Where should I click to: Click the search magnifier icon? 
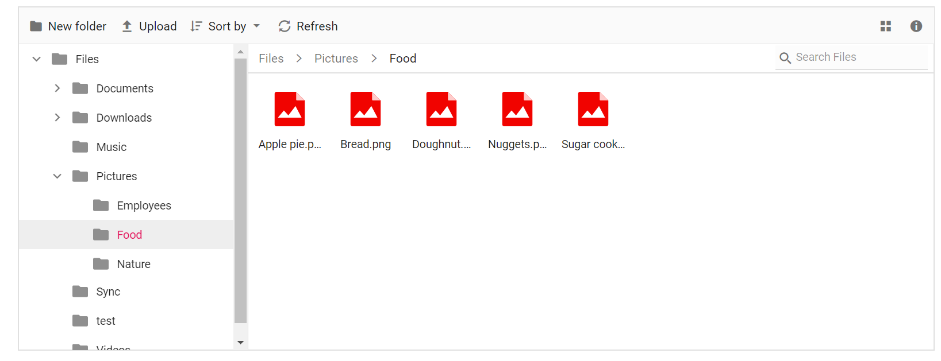tap(785, 57)
